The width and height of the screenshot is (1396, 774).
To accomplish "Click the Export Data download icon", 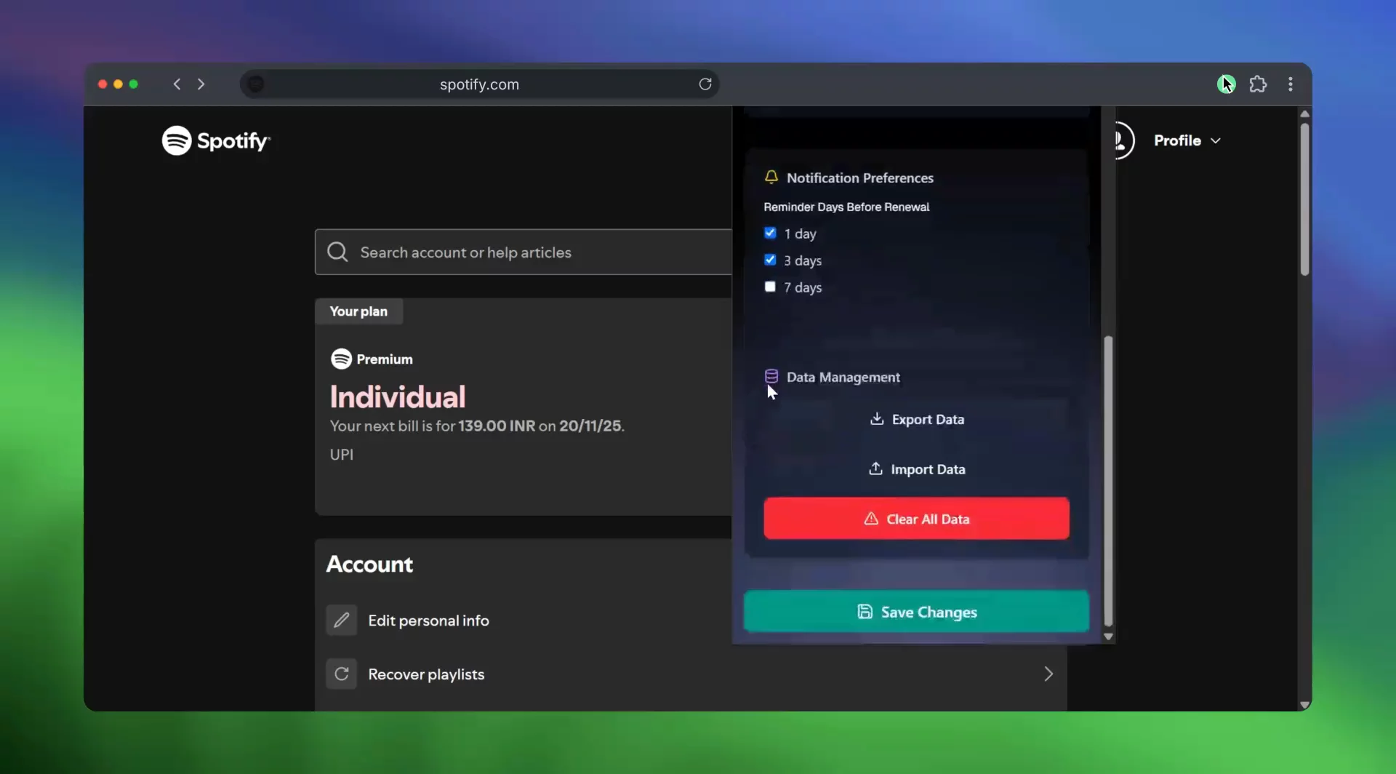I will point(877,419).
